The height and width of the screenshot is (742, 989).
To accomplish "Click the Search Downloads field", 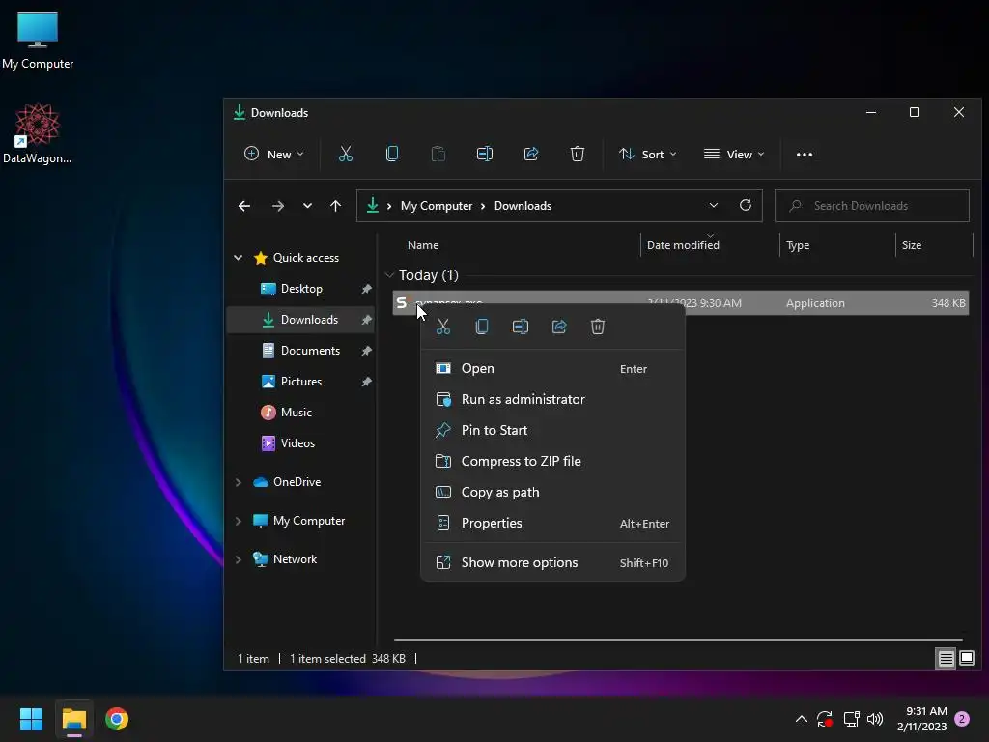I will coord(872,206).
